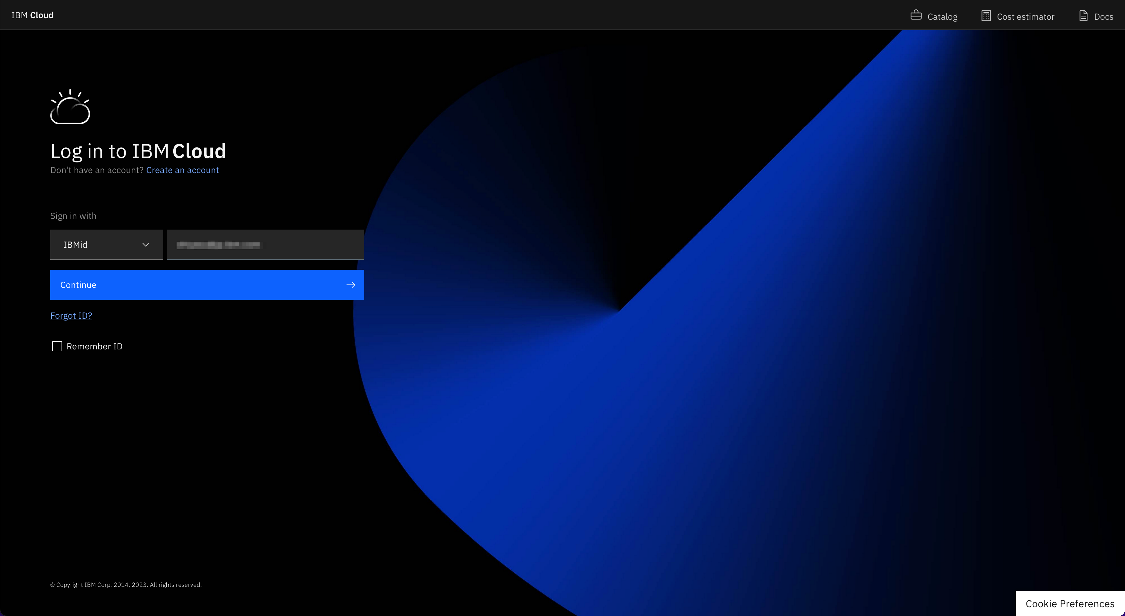
Task: Click the Catalog briefcase icon
Action: 916,16
